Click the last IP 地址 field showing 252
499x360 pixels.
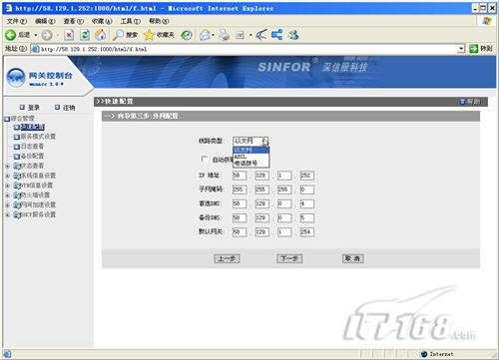307,176
